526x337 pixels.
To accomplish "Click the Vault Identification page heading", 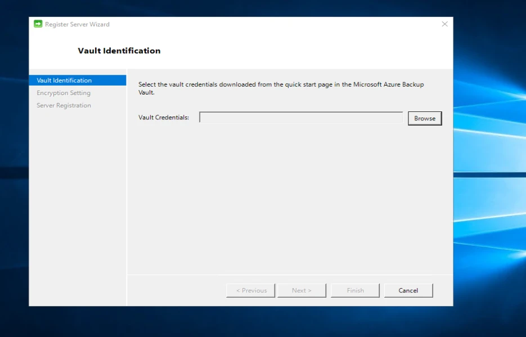I will (x=119, y=51).
